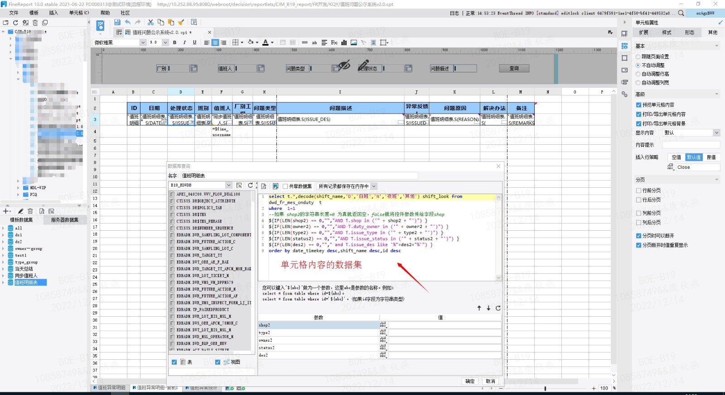This screenshot has width=725, height=395.
Task: Click refresh icon next to B19_EDWDB database
Action: pos(250,185)
